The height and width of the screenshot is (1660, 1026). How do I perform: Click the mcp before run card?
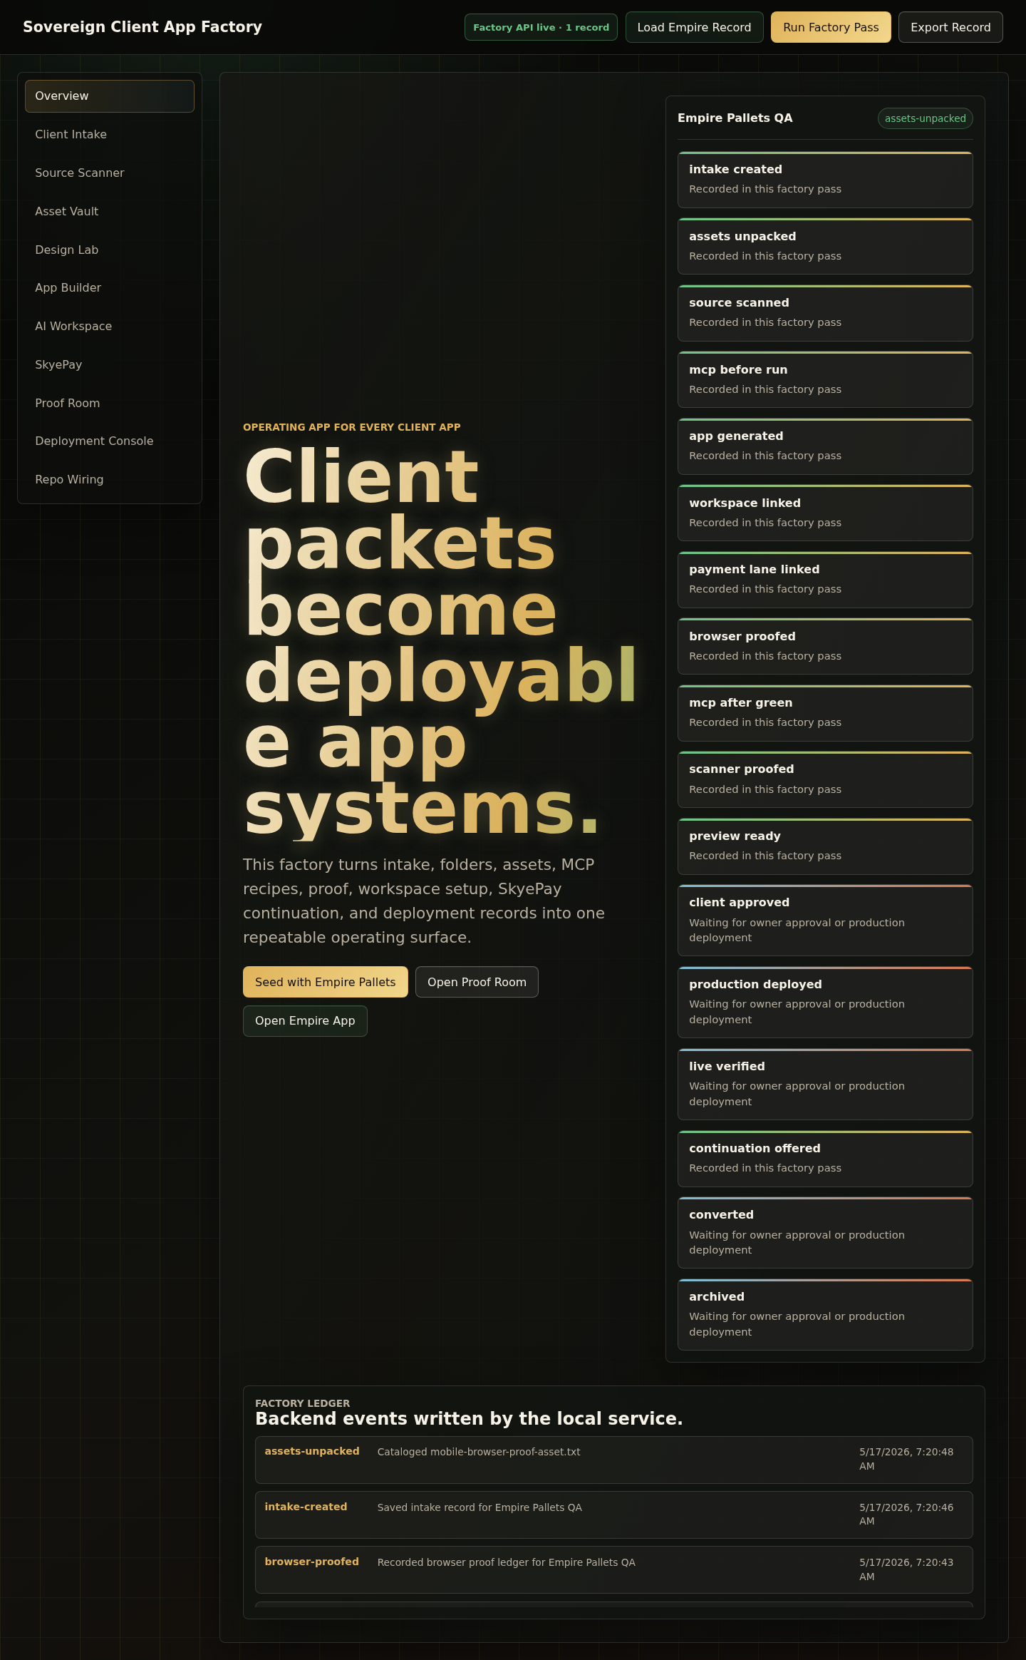pyautogui.click(x=825, y=380)
